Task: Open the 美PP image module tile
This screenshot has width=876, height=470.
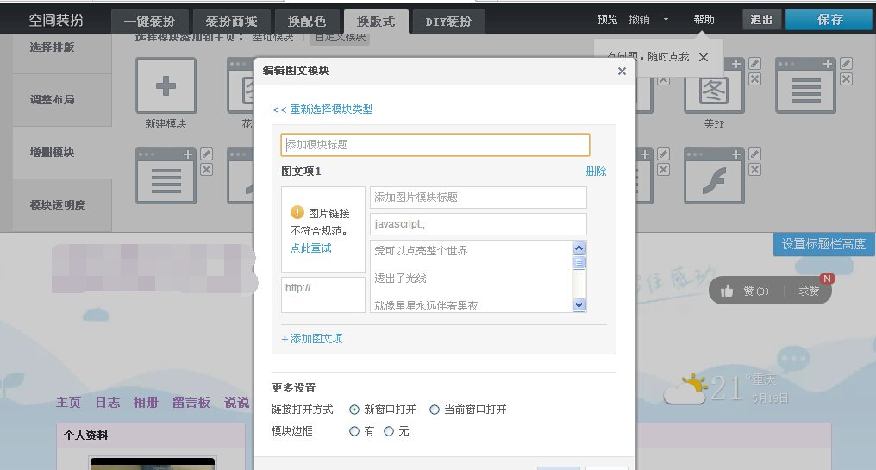Action: [714, 85]
